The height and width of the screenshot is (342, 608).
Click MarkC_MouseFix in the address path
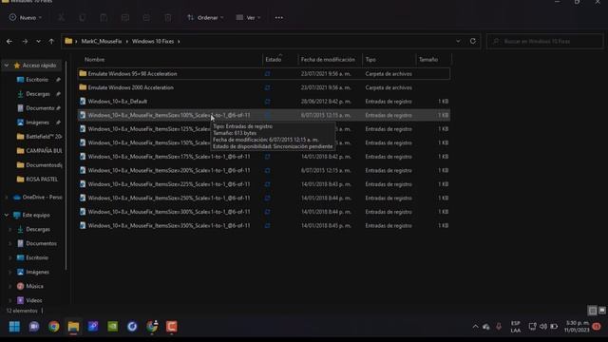[102, 41]
